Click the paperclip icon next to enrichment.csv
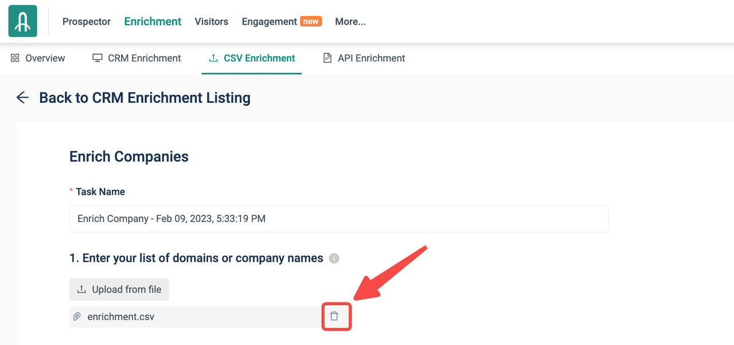Viewport: 734px width, 345px height. click(77, 316)
